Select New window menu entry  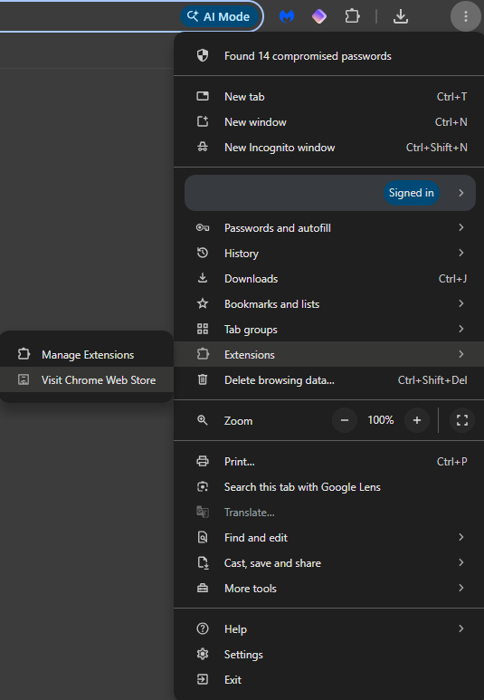pyautogui.click(x=328, y=122)
